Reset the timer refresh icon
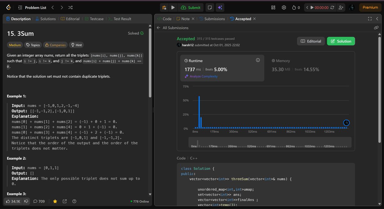The image size is (384, 209). coord(332,7)
